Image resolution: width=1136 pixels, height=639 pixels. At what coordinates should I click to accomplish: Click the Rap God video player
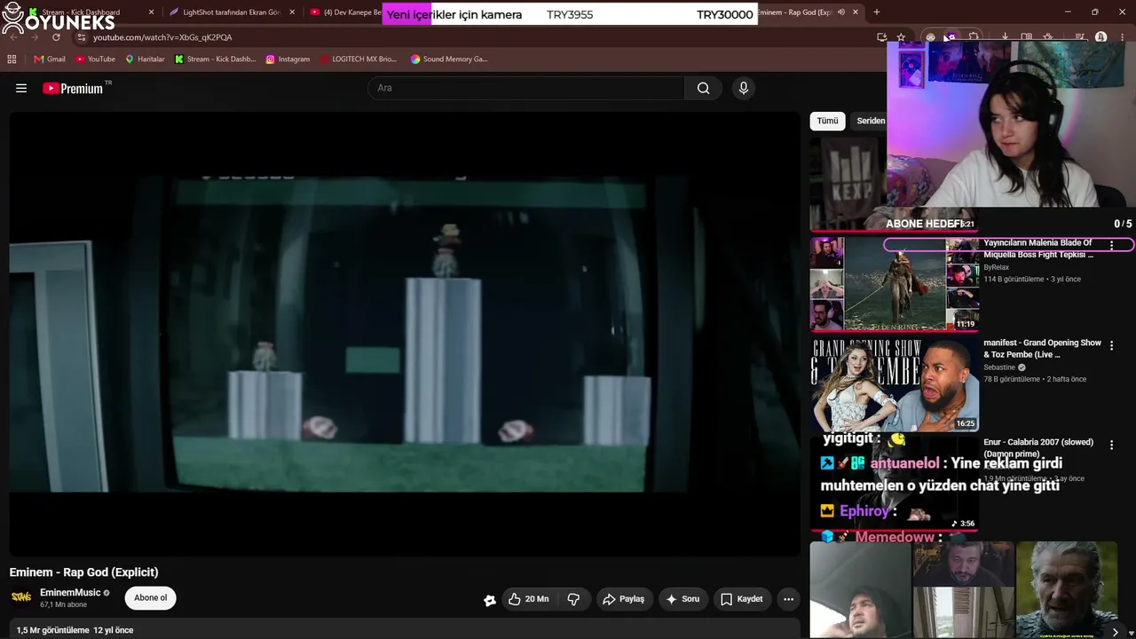point(405,334)
